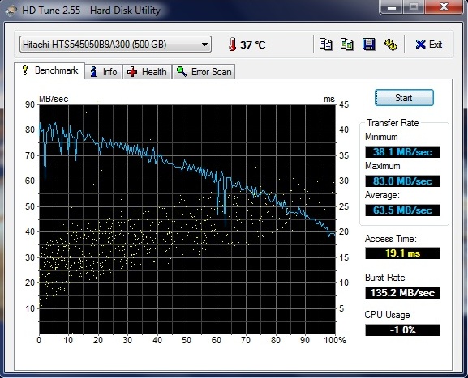468x378 pixels.
Task: Switch to the Error Scan tab
Action: [x=204, y=72]
